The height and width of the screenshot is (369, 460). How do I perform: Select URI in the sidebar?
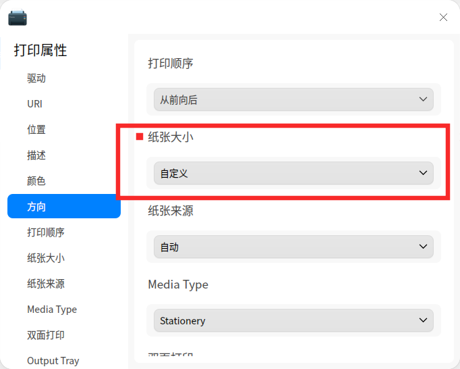pyautogui.click(x=64, y=104)
